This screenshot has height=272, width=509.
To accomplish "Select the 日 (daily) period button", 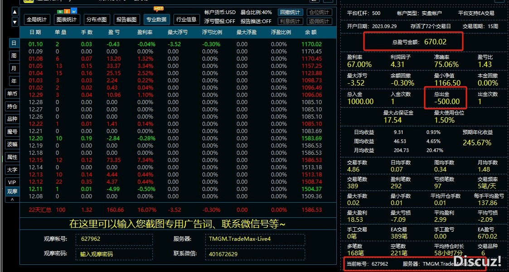I will (14, 43).
